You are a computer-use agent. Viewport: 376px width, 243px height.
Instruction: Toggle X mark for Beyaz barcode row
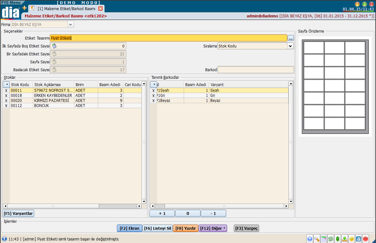[x=153, y=101]
